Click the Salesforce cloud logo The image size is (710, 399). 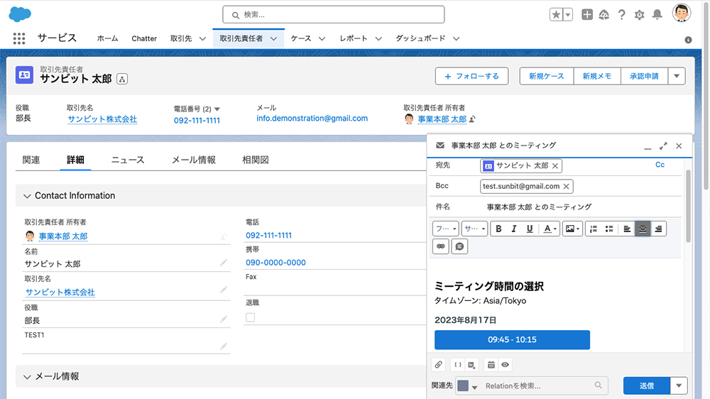coord(20,14)
